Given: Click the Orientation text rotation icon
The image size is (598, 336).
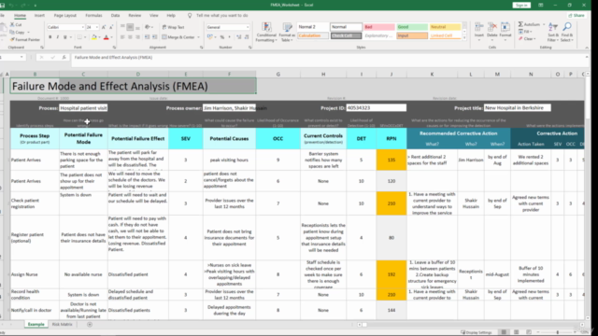Looking at the screenshot, I should (x=148, y=27).
